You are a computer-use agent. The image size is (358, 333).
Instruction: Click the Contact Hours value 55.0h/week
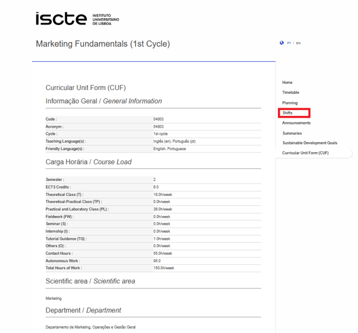(x=163, y=254)
